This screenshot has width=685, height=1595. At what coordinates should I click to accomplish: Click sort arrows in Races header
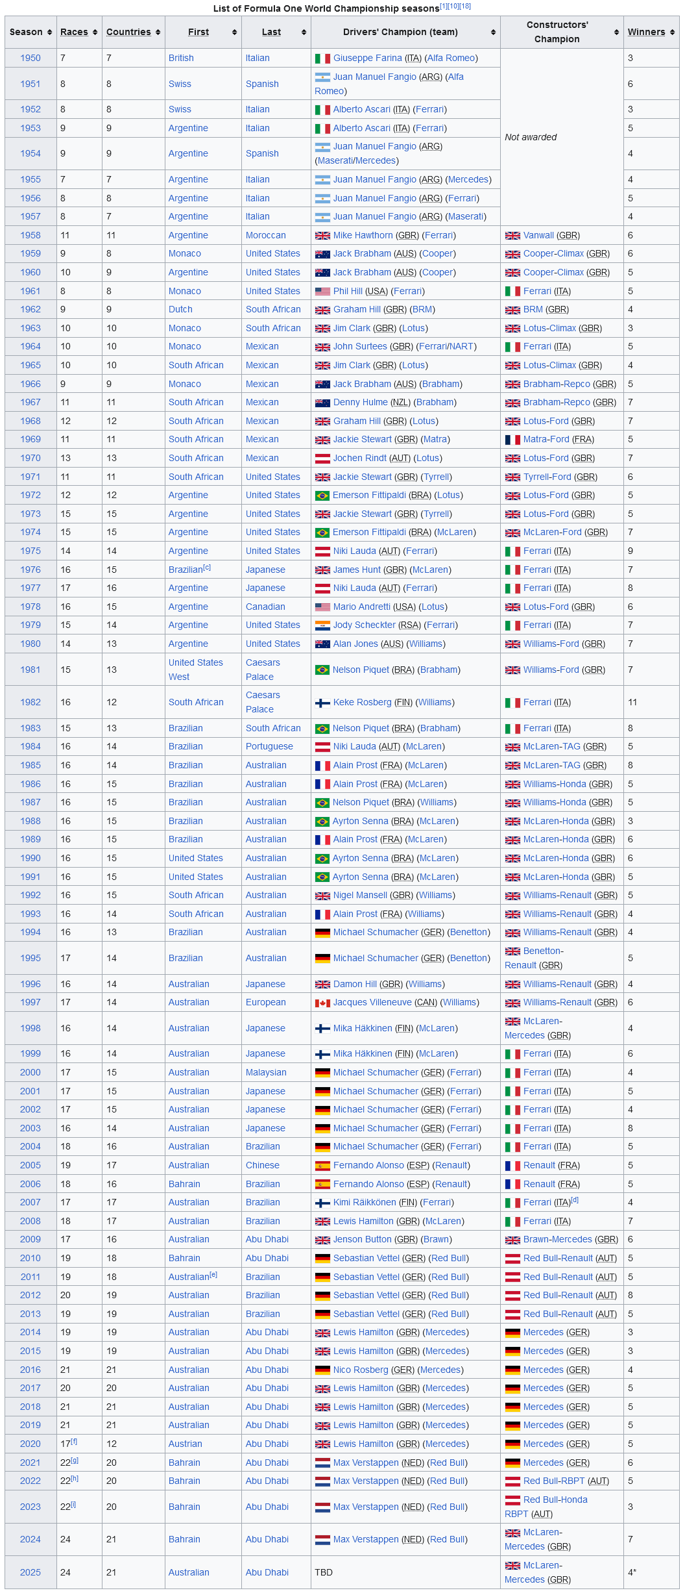coord(95,32)
